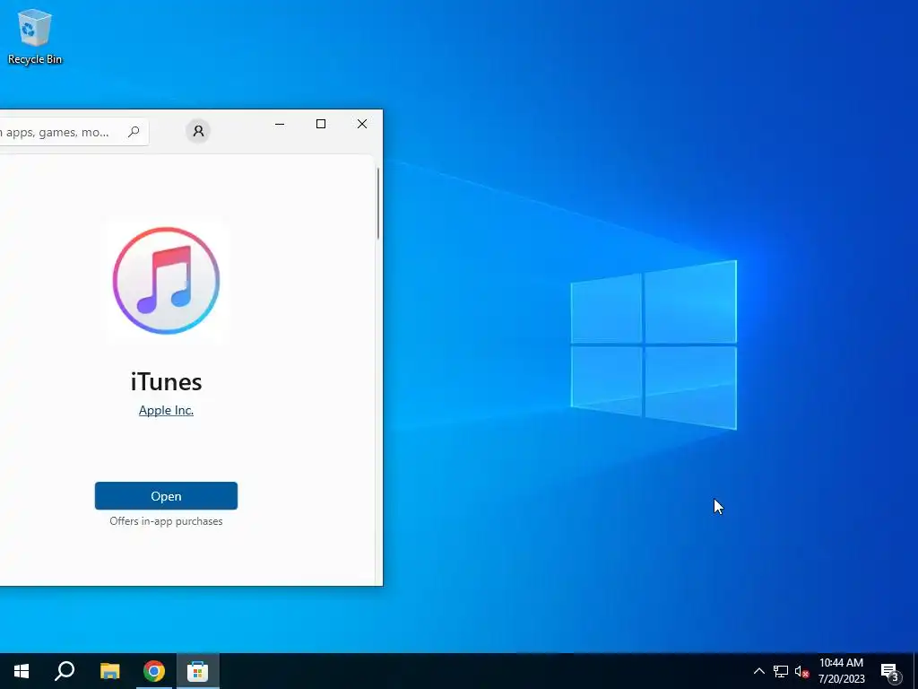
Task: Open the iTunes app from Store
Action: 166,495
